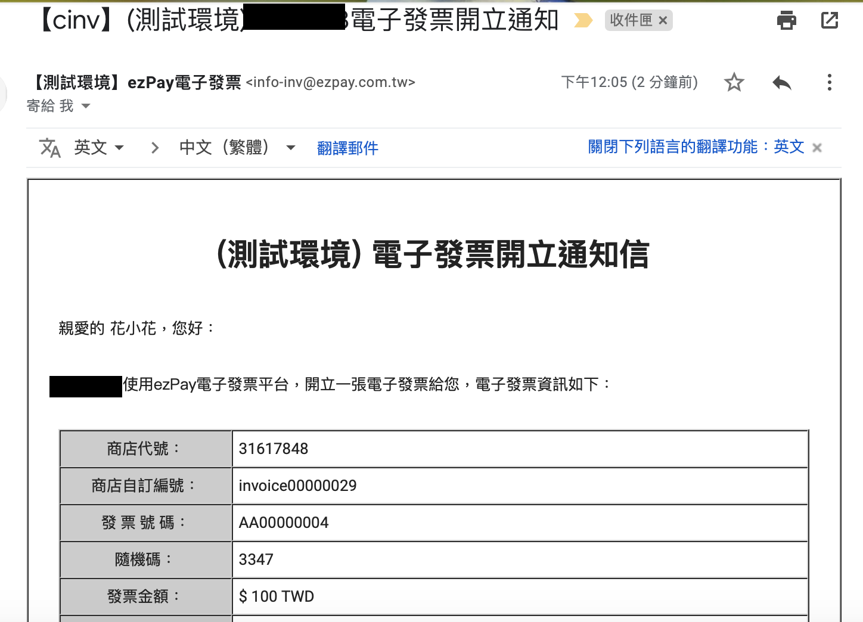Select the sender address info-inv@ezpay.com.tw
863x622 pixels.
[x=331, y=82]
